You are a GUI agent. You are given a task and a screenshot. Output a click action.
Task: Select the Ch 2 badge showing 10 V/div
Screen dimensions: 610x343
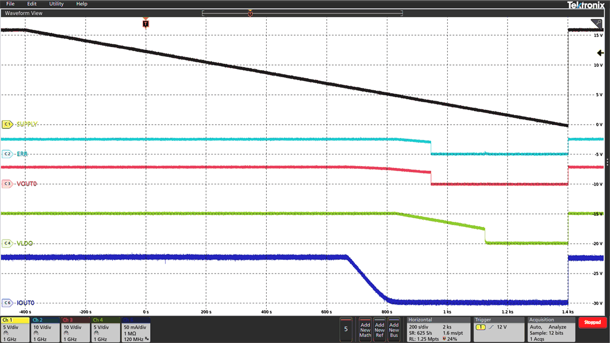[44, 329]
